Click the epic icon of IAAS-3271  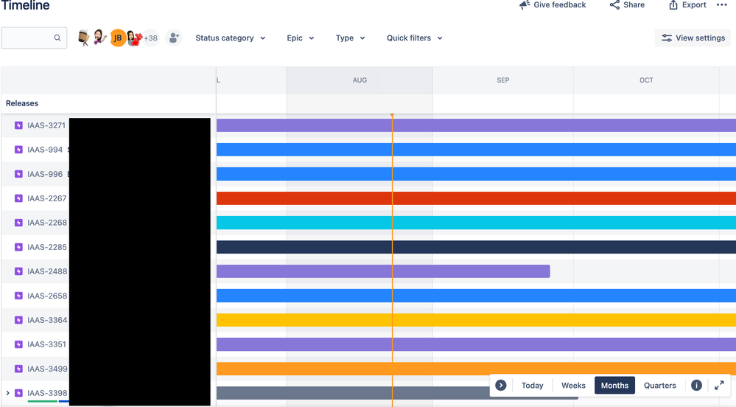click(18, 125)
